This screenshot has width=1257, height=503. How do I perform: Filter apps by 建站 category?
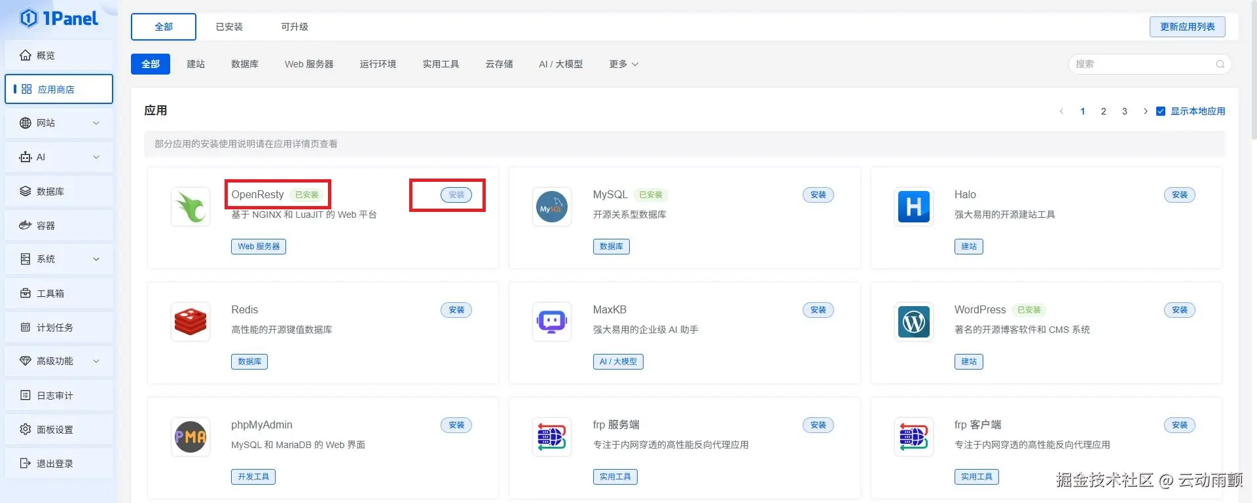pos(196,64)
